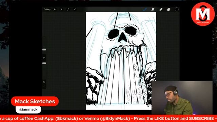Screen dimensions: 217x122
Task: Tap the square modify button in sidebar
Action: point(44,58)
